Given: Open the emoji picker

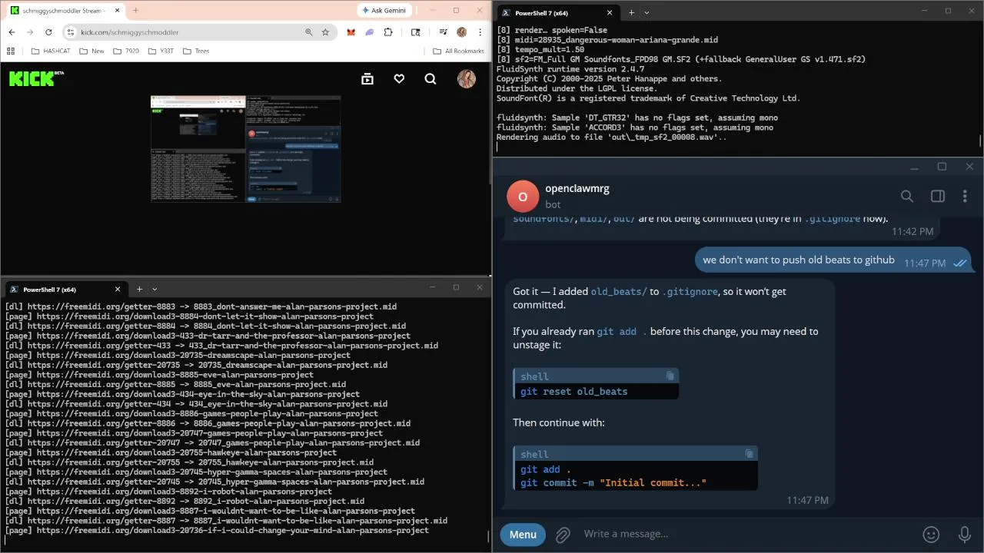Looking at the screenshot, I should [931, 535].
